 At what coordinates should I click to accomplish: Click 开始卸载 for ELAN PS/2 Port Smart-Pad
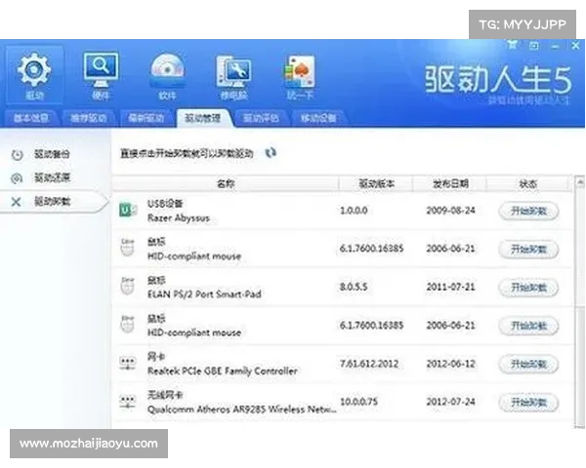[528, 288]
